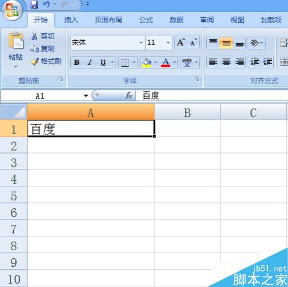288x287 pixels.
Task: Click the 剪切 cut button
Action: coord(43,36)
